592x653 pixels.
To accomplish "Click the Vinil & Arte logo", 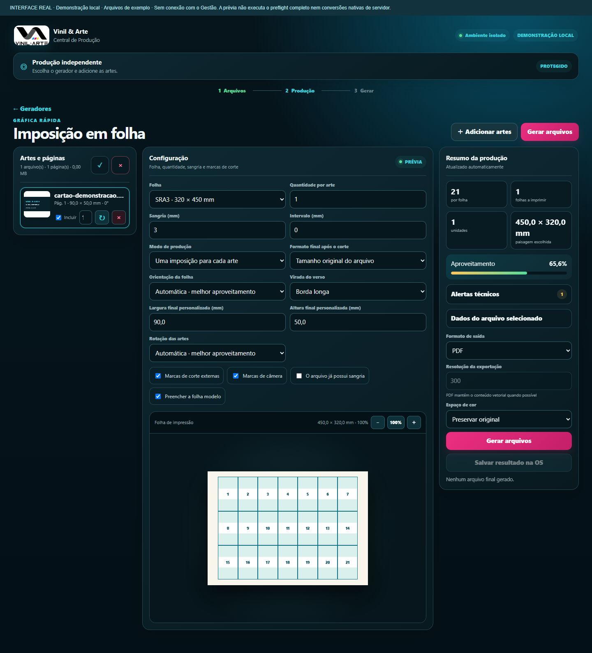I will click(32, 35).
